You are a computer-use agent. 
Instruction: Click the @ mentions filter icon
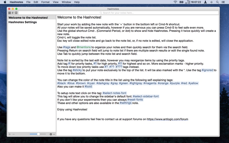tap(16, 13)
